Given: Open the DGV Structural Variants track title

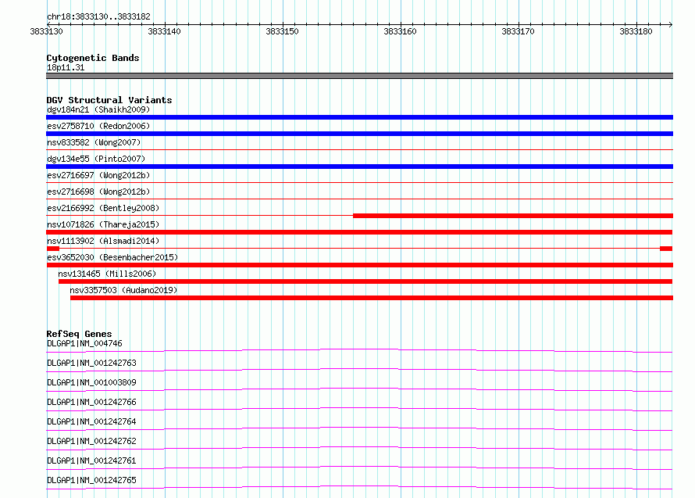Looking at the screenshot, I should [109, 100].
